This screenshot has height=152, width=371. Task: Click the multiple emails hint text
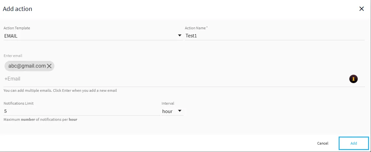pyautogui.click(x=60, y=90)
